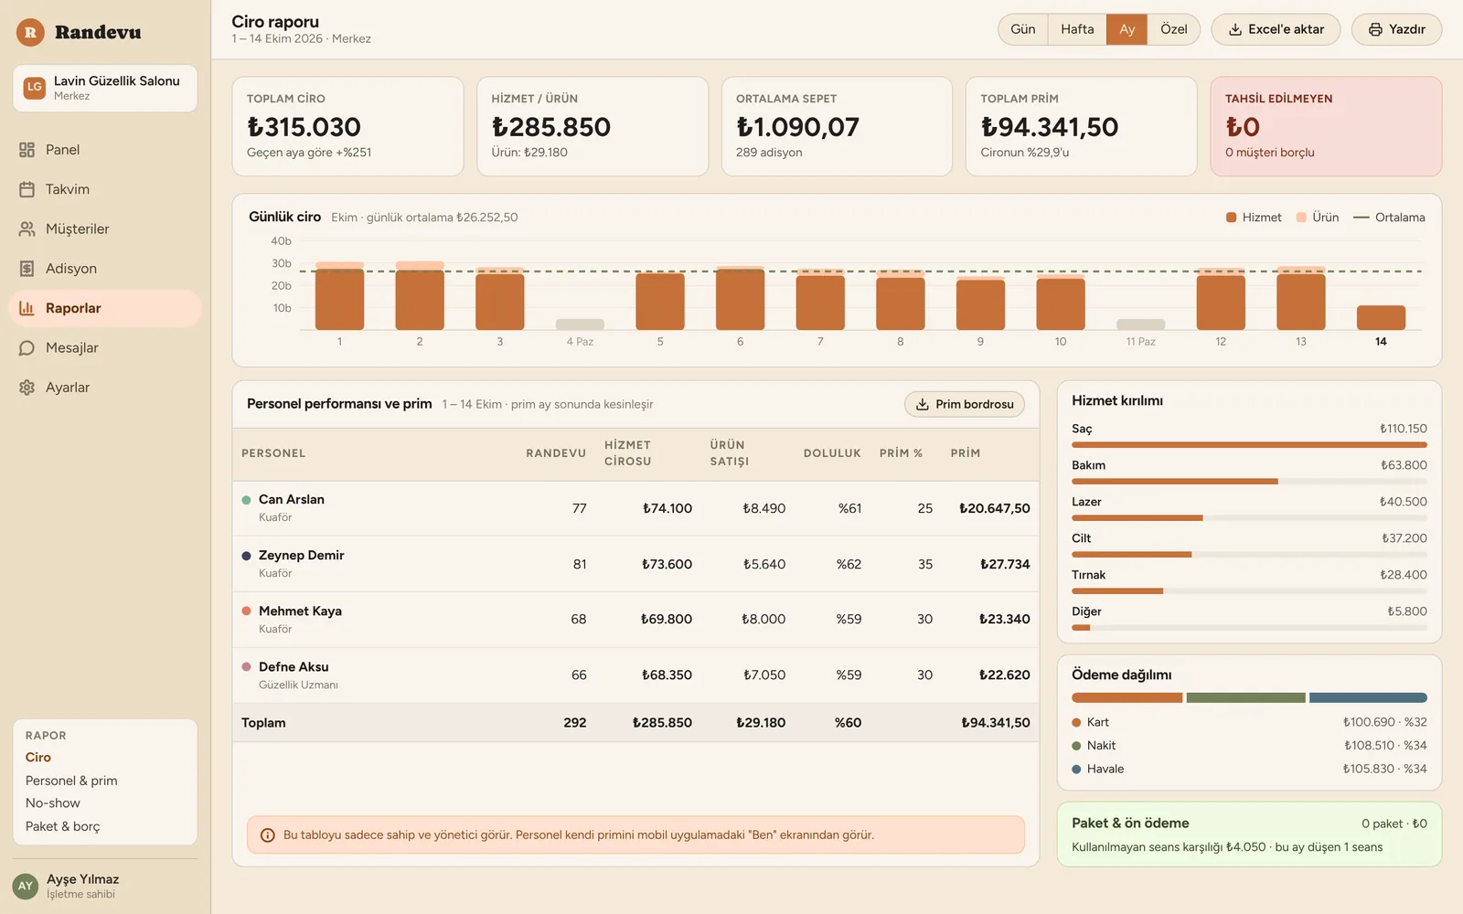The image size is (1463, 914).
Task: Select the Can Arslan staff row
Action: coord(635,508)
